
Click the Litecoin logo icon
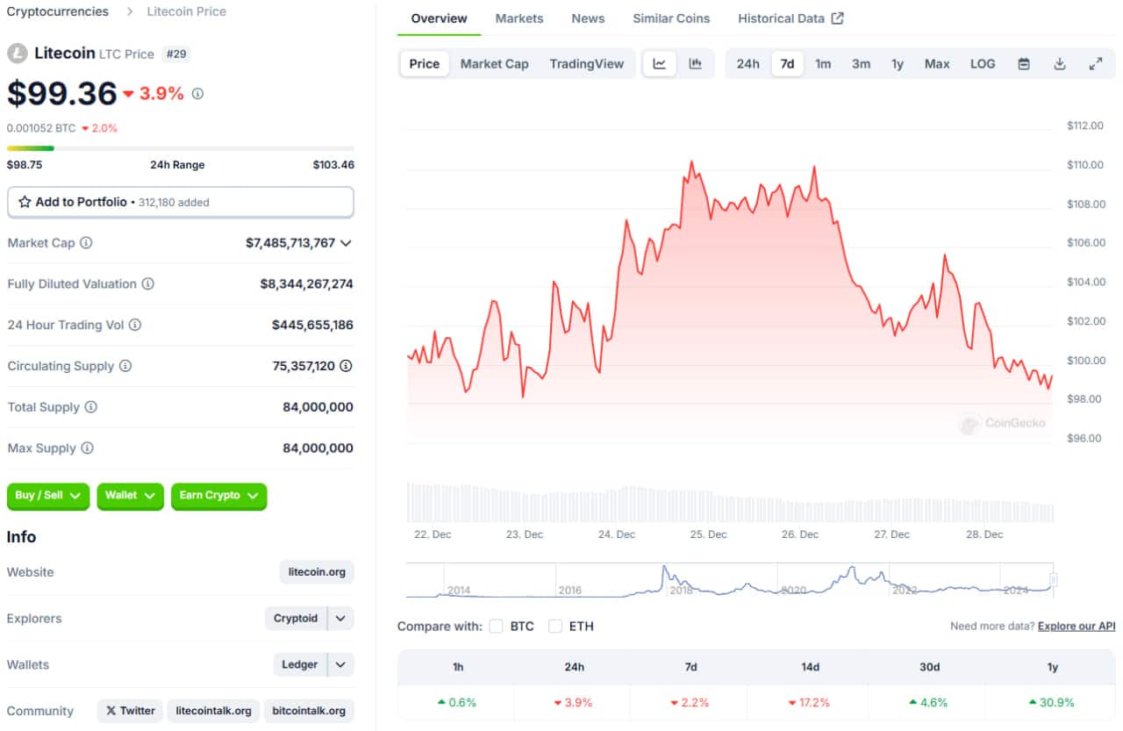(18, 54)
